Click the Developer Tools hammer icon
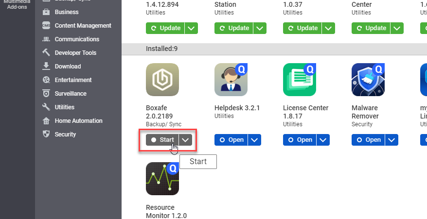This screenshot has height=219, width=427. 46,52
